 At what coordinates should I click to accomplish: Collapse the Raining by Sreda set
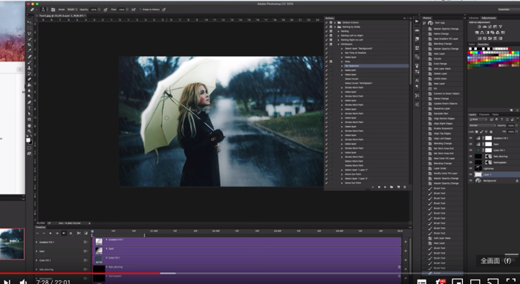(335, 27)
